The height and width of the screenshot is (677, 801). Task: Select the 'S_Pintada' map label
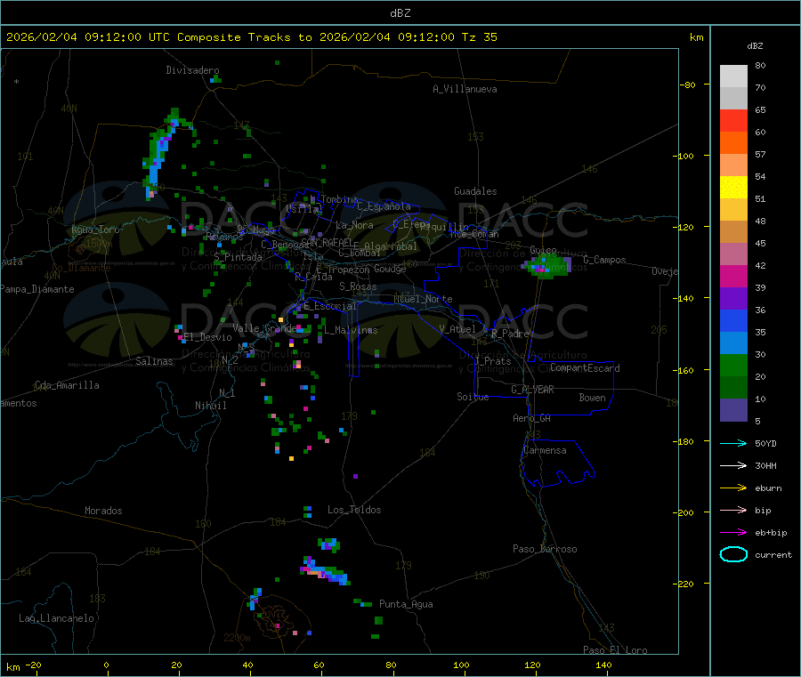[238, 257]
